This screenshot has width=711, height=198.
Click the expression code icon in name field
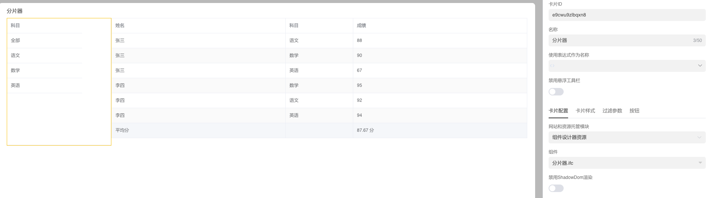552,66
